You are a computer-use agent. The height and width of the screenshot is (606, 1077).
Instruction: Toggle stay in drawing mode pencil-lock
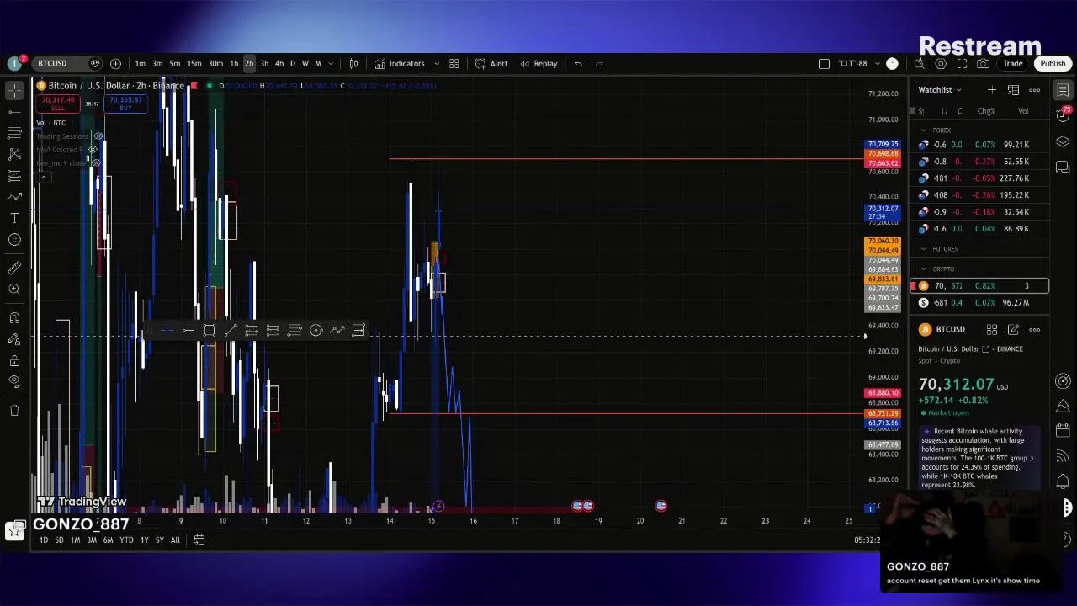[x=14, y=339]
